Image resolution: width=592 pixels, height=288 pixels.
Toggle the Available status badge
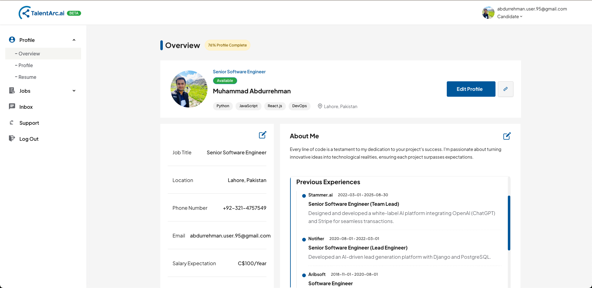[225, 80]
